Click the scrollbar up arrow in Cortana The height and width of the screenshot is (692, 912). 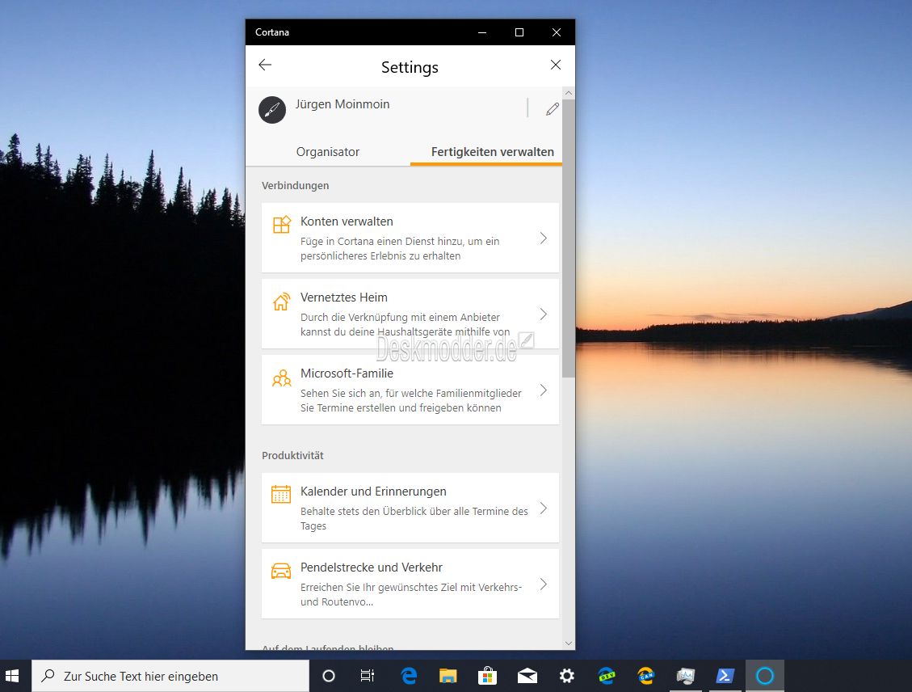[569, 93]
